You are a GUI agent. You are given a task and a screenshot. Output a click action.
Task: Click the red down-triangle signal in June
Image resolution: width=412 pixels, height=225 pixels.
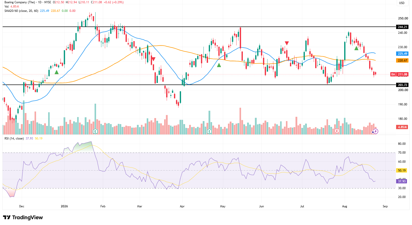point(287,43)
